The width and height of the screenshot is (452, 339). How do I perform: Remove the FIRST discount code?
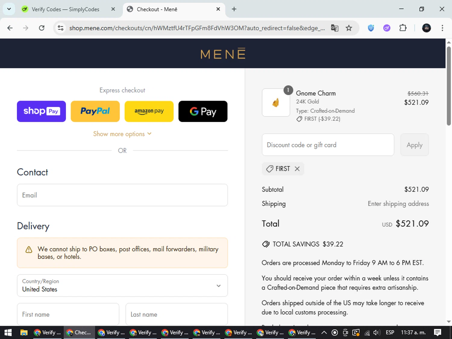point(297,169)
